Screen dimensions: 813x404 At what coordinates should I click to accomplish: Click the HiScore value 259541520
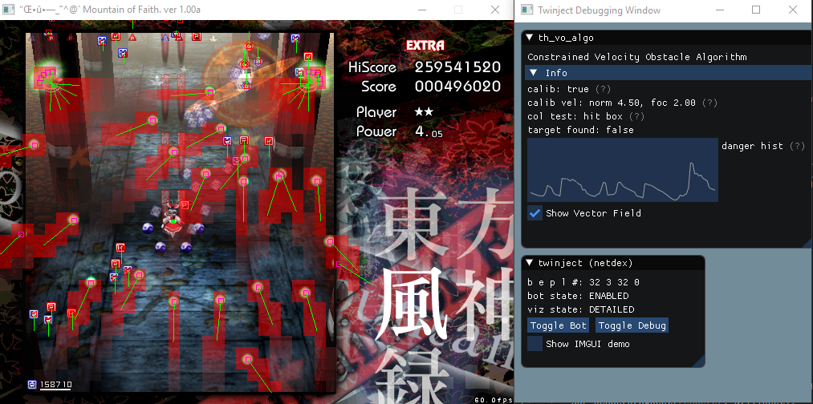(x=457, y=67)
